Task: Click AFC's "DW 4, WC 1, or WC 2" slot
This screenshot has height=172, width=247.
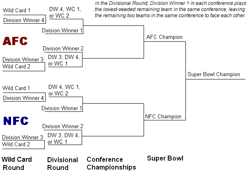Action: [64, 12]
